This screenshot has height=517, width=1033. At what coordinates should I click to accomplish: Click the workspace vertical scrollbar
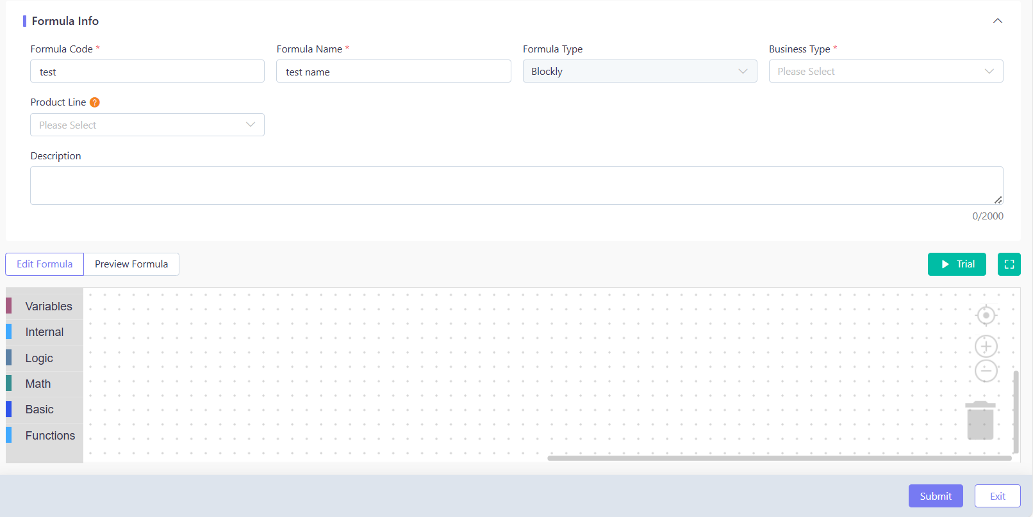click(1016, 411)
